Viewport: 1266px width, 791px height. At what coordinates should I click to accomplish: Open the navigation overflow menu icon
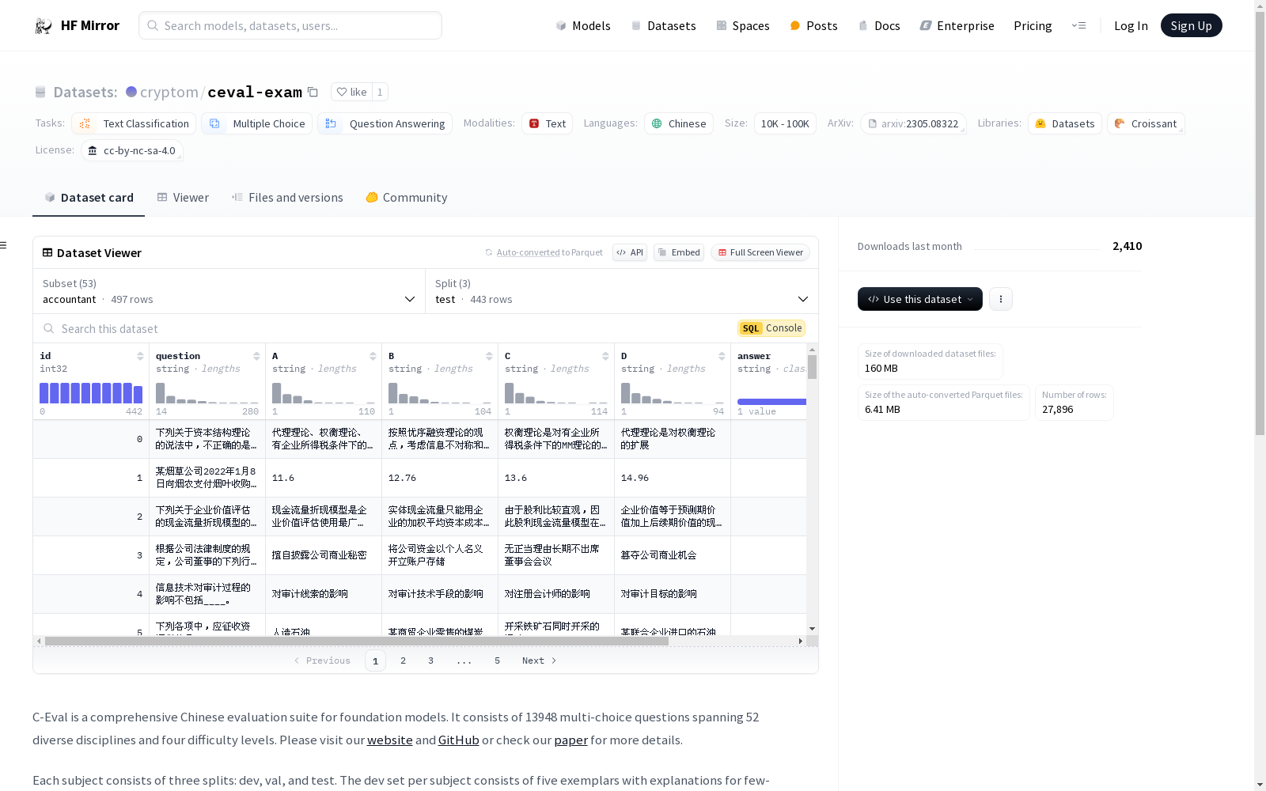[1078, 25]
